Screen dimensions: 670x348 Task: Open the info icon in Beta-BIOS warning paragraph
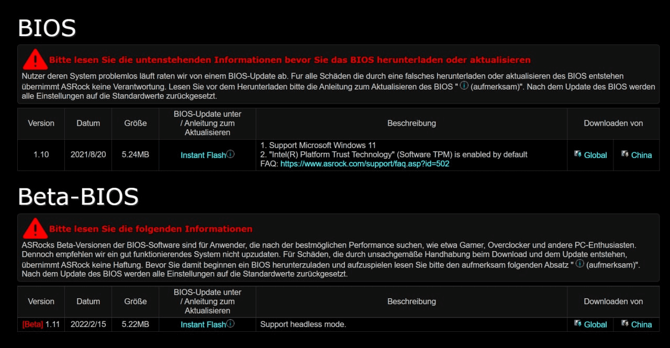[579, 264]
